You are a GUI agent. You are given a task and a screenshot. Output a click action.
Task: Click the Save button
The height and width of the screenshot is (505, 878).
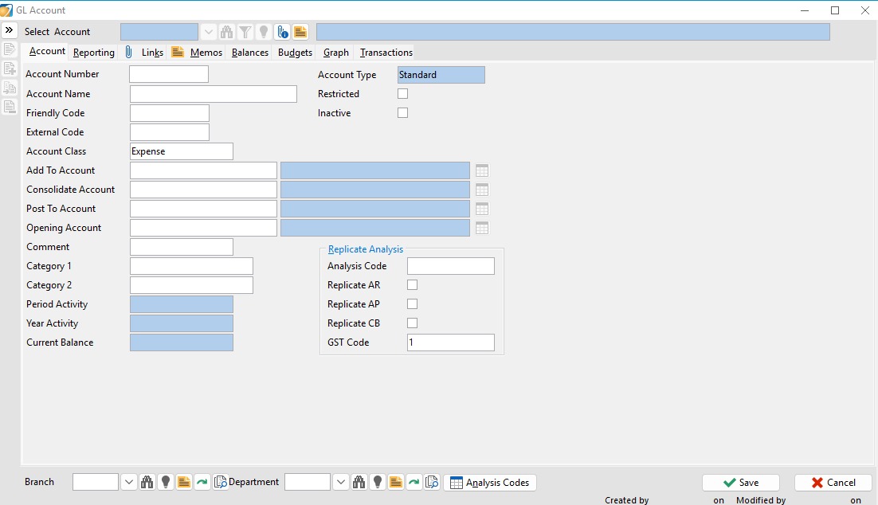point(741,483)
